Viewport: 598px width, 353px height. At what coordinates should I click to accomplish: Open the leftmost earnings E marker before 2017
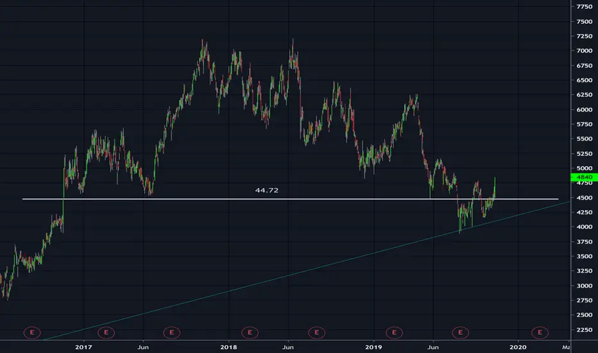coord(32,332)
